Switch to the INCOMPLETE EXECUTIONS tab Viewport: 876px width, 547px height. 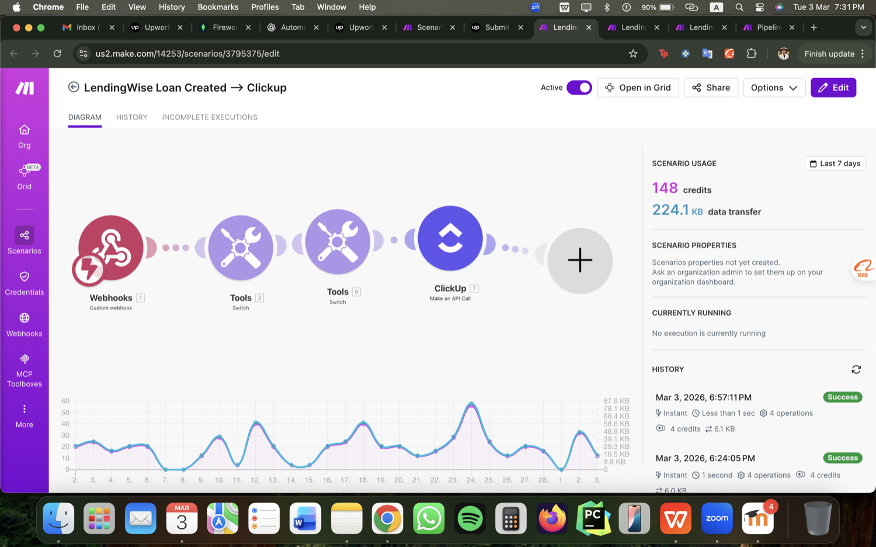(x=210, y=117)
